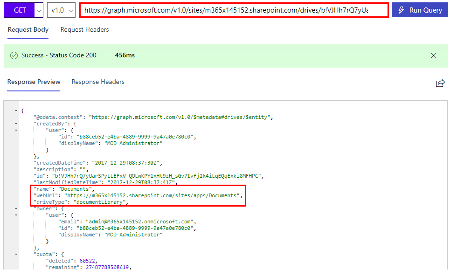Click the green success checkmark icon

[14, 55]
